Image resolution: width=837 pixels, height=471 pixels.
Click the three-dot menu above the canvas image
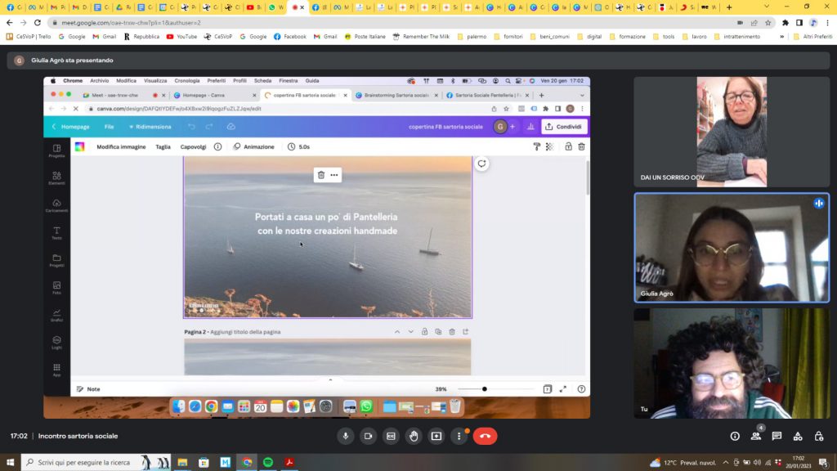coord(334,175)
